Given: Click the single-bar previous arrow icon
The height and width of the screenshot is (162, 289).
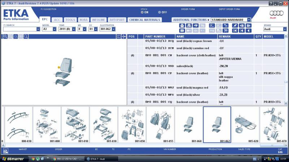Looking at the screenshot, I should [242, 31].
